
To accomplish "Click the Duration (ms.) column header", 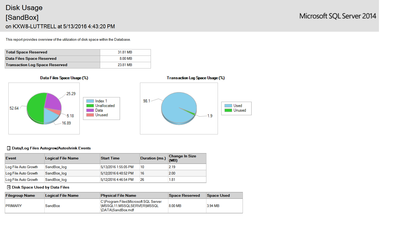I will coord(153,158).
